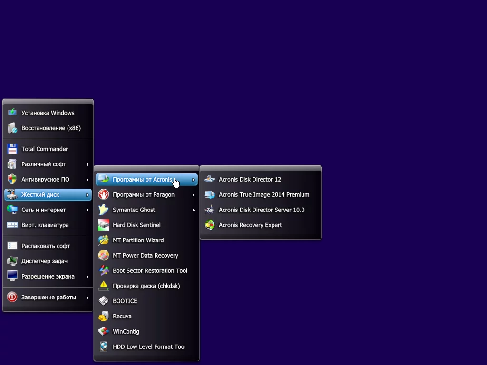Open Total Commander from the menu

(48, 149)
